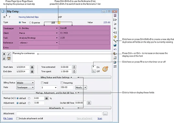The height and width of the screenshot is (123, 174).
Task: Enable Include attachment on bill
Action: pyautogui.click(x=17, y=118)
